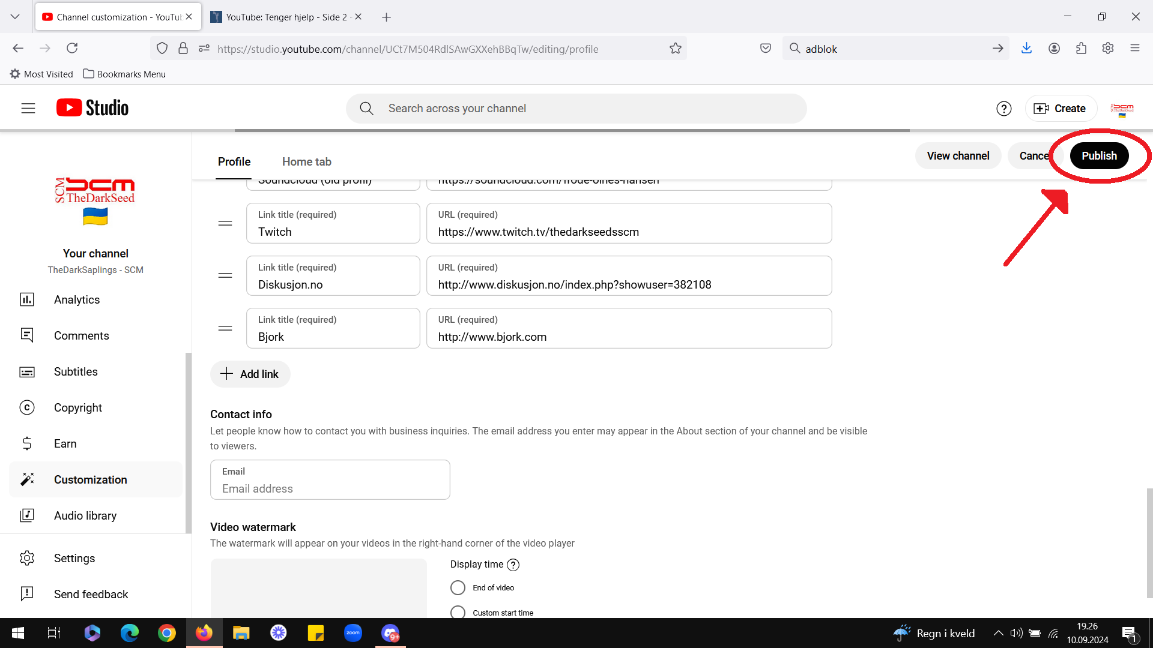1153x648 pixels.
Task: Open the Bookmarks Menu folder
Action: click(124, 74)
